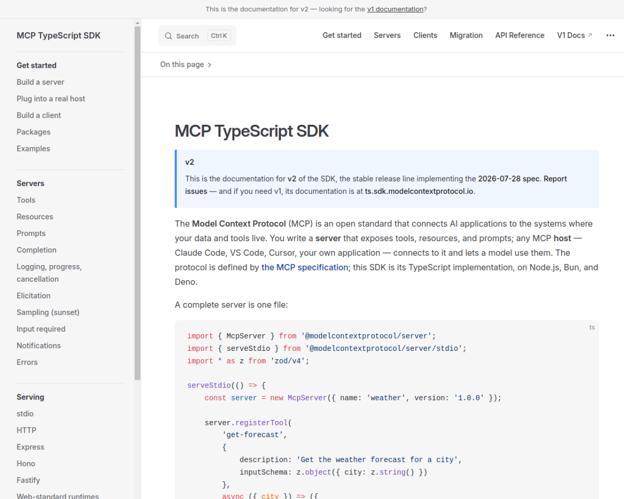Go to Input required in sidebar
The height and width of the screenshot is (499, 624).
[x=41, y=329]
